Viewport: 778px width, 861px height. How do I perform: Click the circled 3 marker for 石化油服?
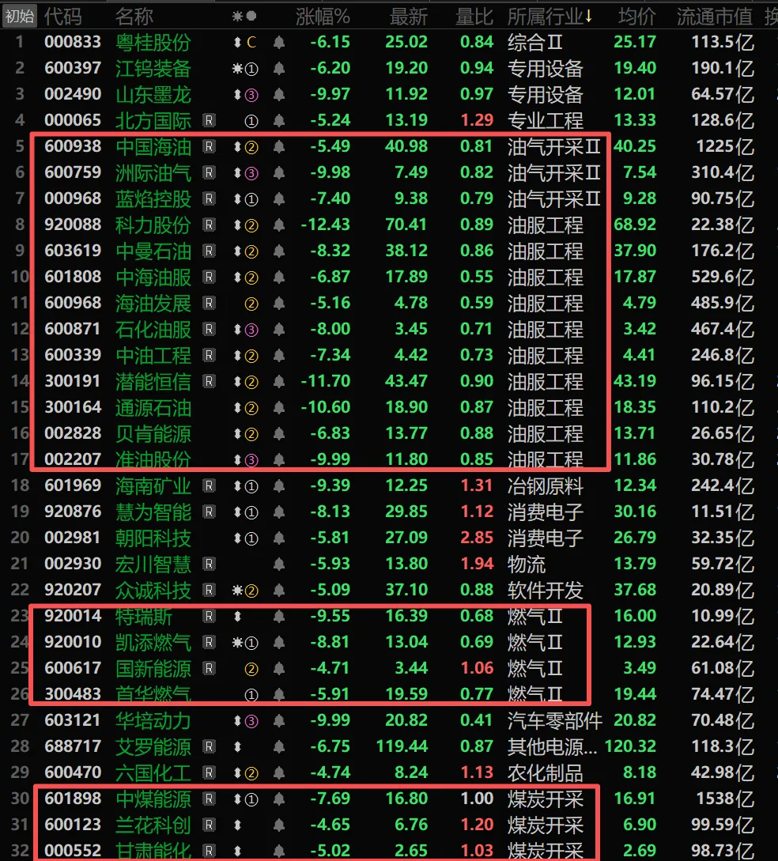point(251,330)
